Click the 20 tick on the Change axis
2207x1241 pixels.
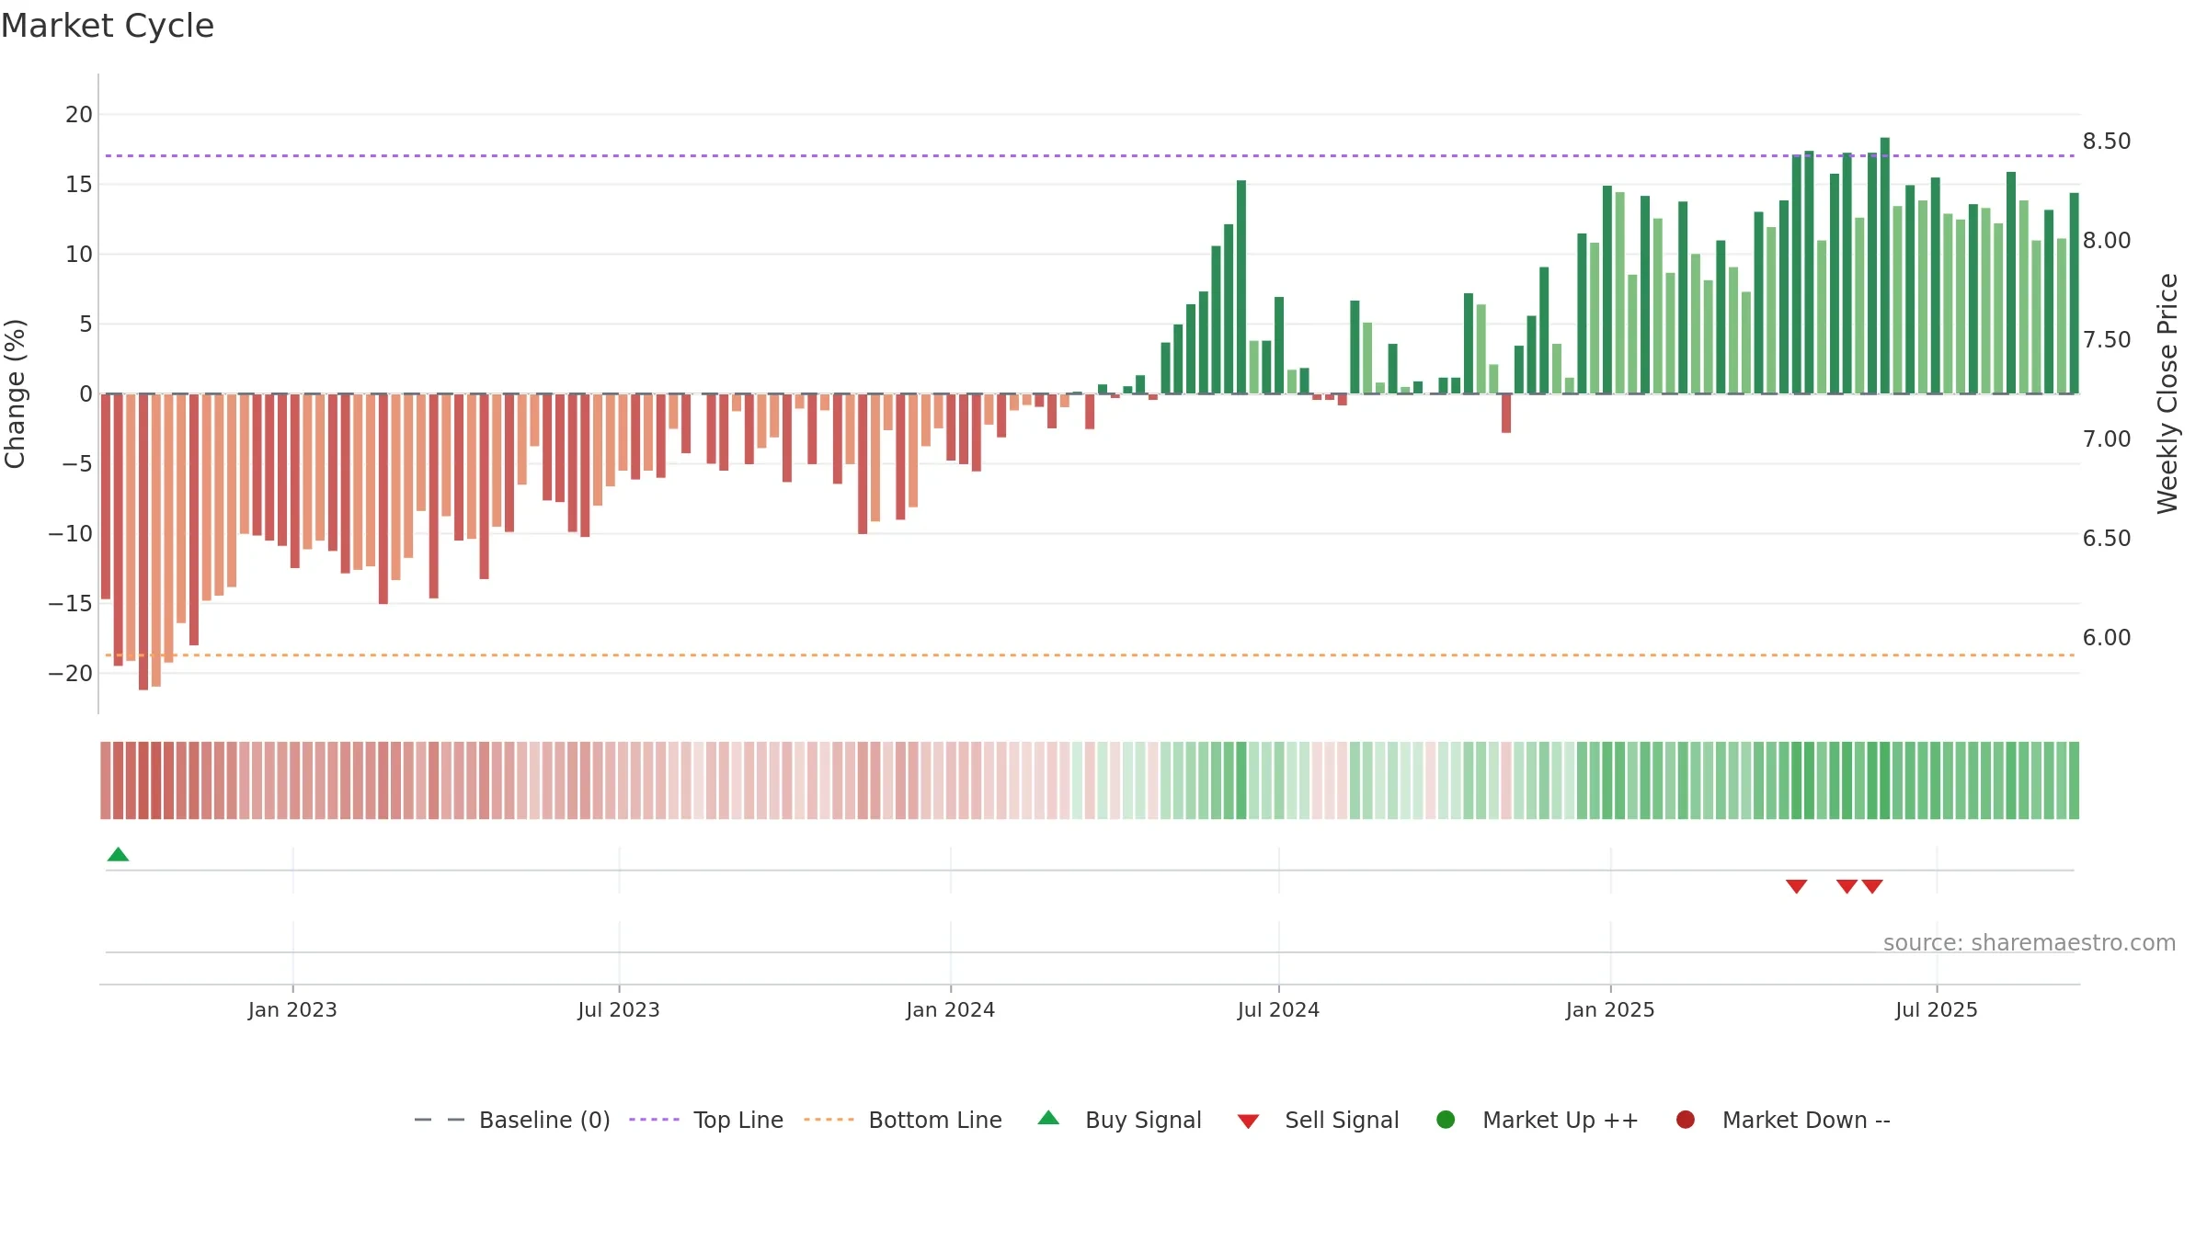tap(79, 115)
